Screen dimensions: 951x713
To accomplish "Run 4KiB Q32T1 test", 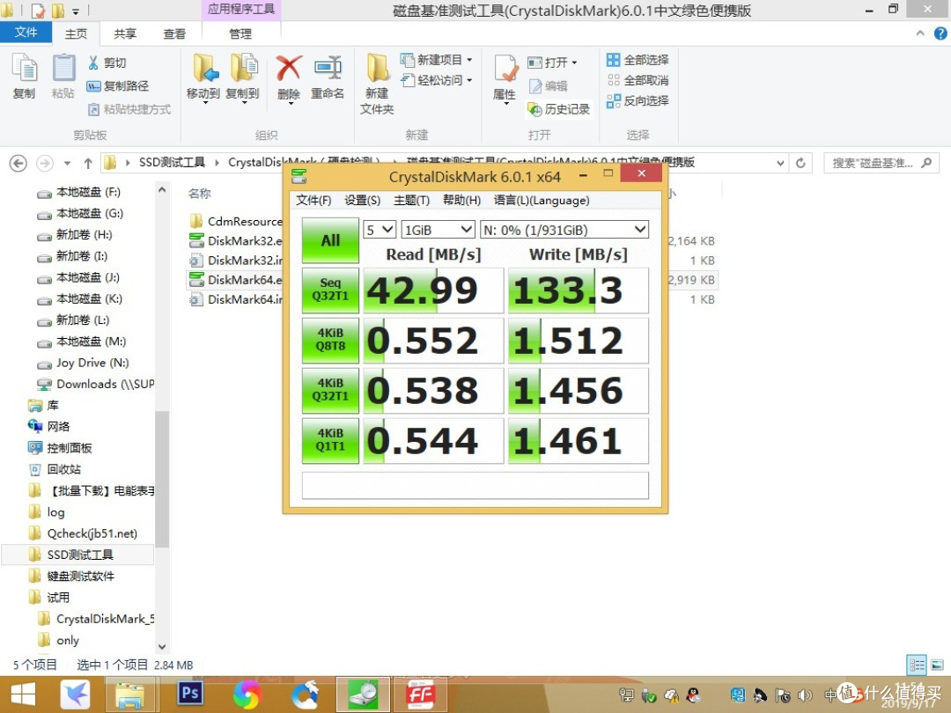I will coord(330,391).
